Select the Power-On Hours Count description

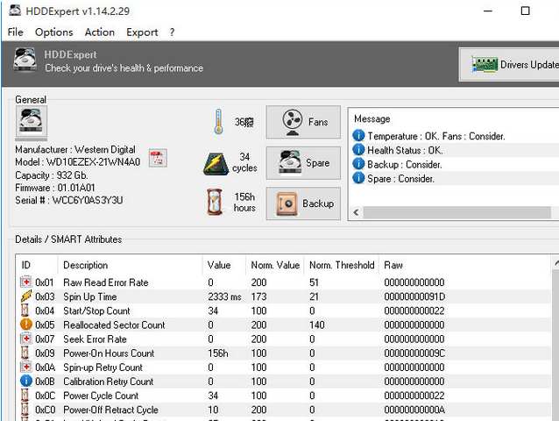pos(109,353)
